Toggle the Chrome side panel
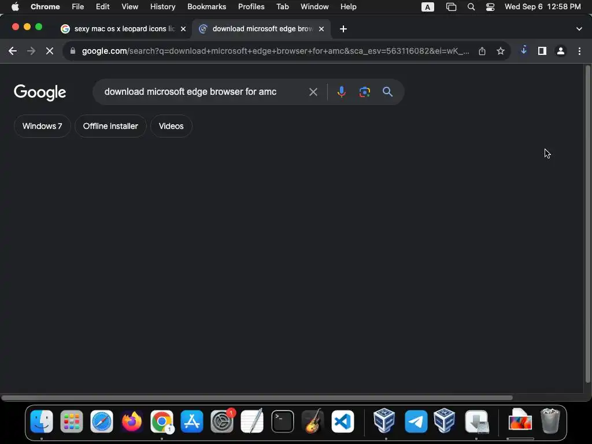This screenshot has width=592, height=444. pos(542,51)
